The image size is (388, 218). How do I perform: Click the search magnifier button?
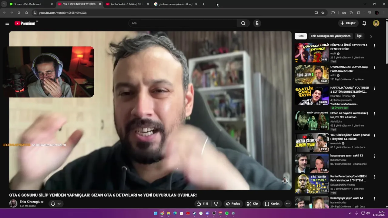tap(243, 23)
